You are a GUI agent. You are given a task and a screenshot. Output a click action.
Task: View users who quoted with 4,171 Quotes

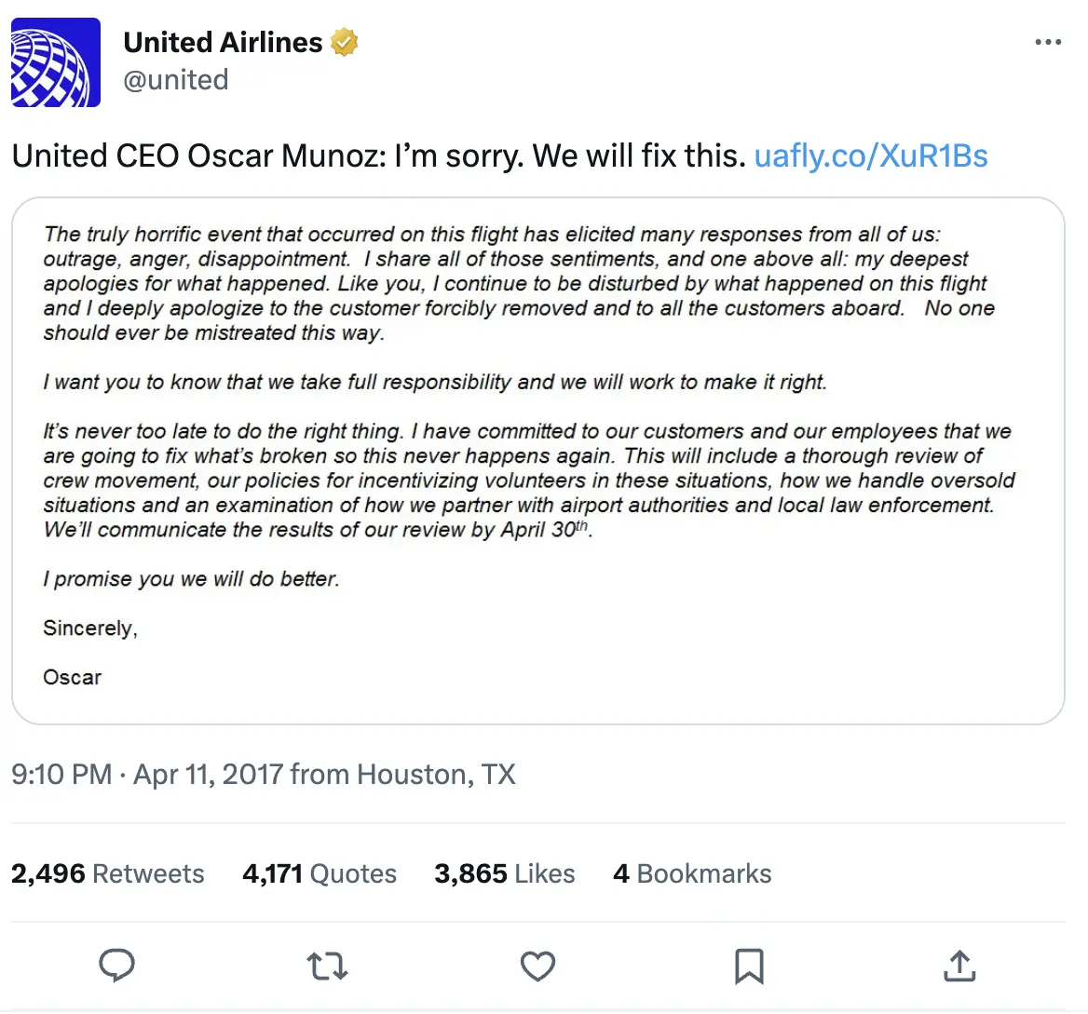pos(320,873)
